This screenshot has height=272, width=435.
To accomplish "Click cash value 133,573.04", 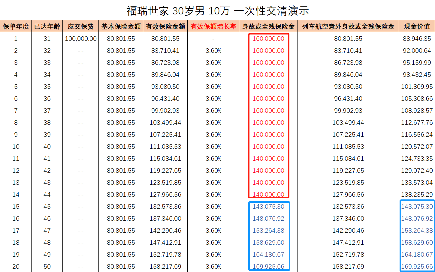I will click(417, 183).
